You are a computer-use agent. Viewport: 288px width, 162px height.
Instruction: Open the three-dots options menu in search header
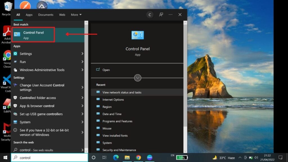point(170,15)
